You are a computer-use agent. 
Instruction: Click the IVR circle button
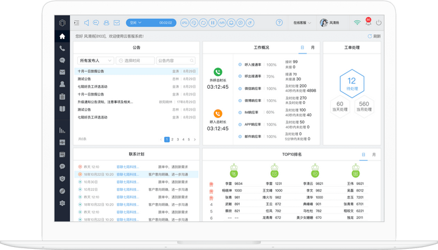coord(222,23)
